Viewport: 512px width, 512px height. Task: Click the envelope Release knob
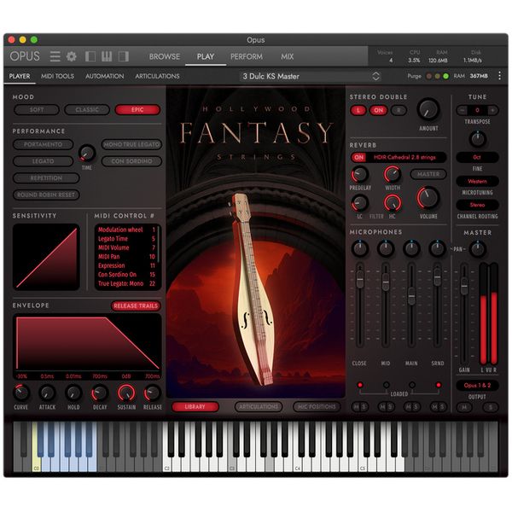coord(152,393)
